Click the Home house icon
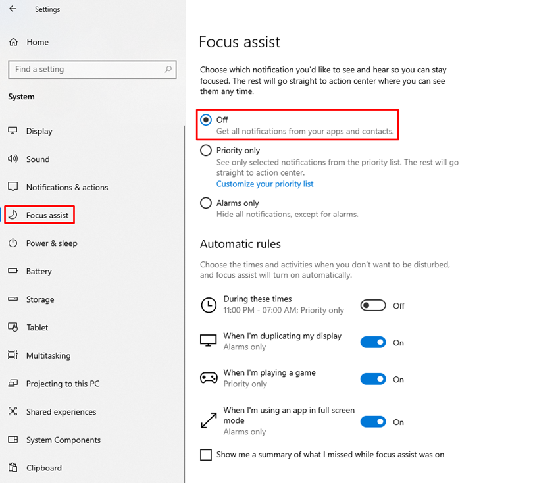 [x=13, y=42]
